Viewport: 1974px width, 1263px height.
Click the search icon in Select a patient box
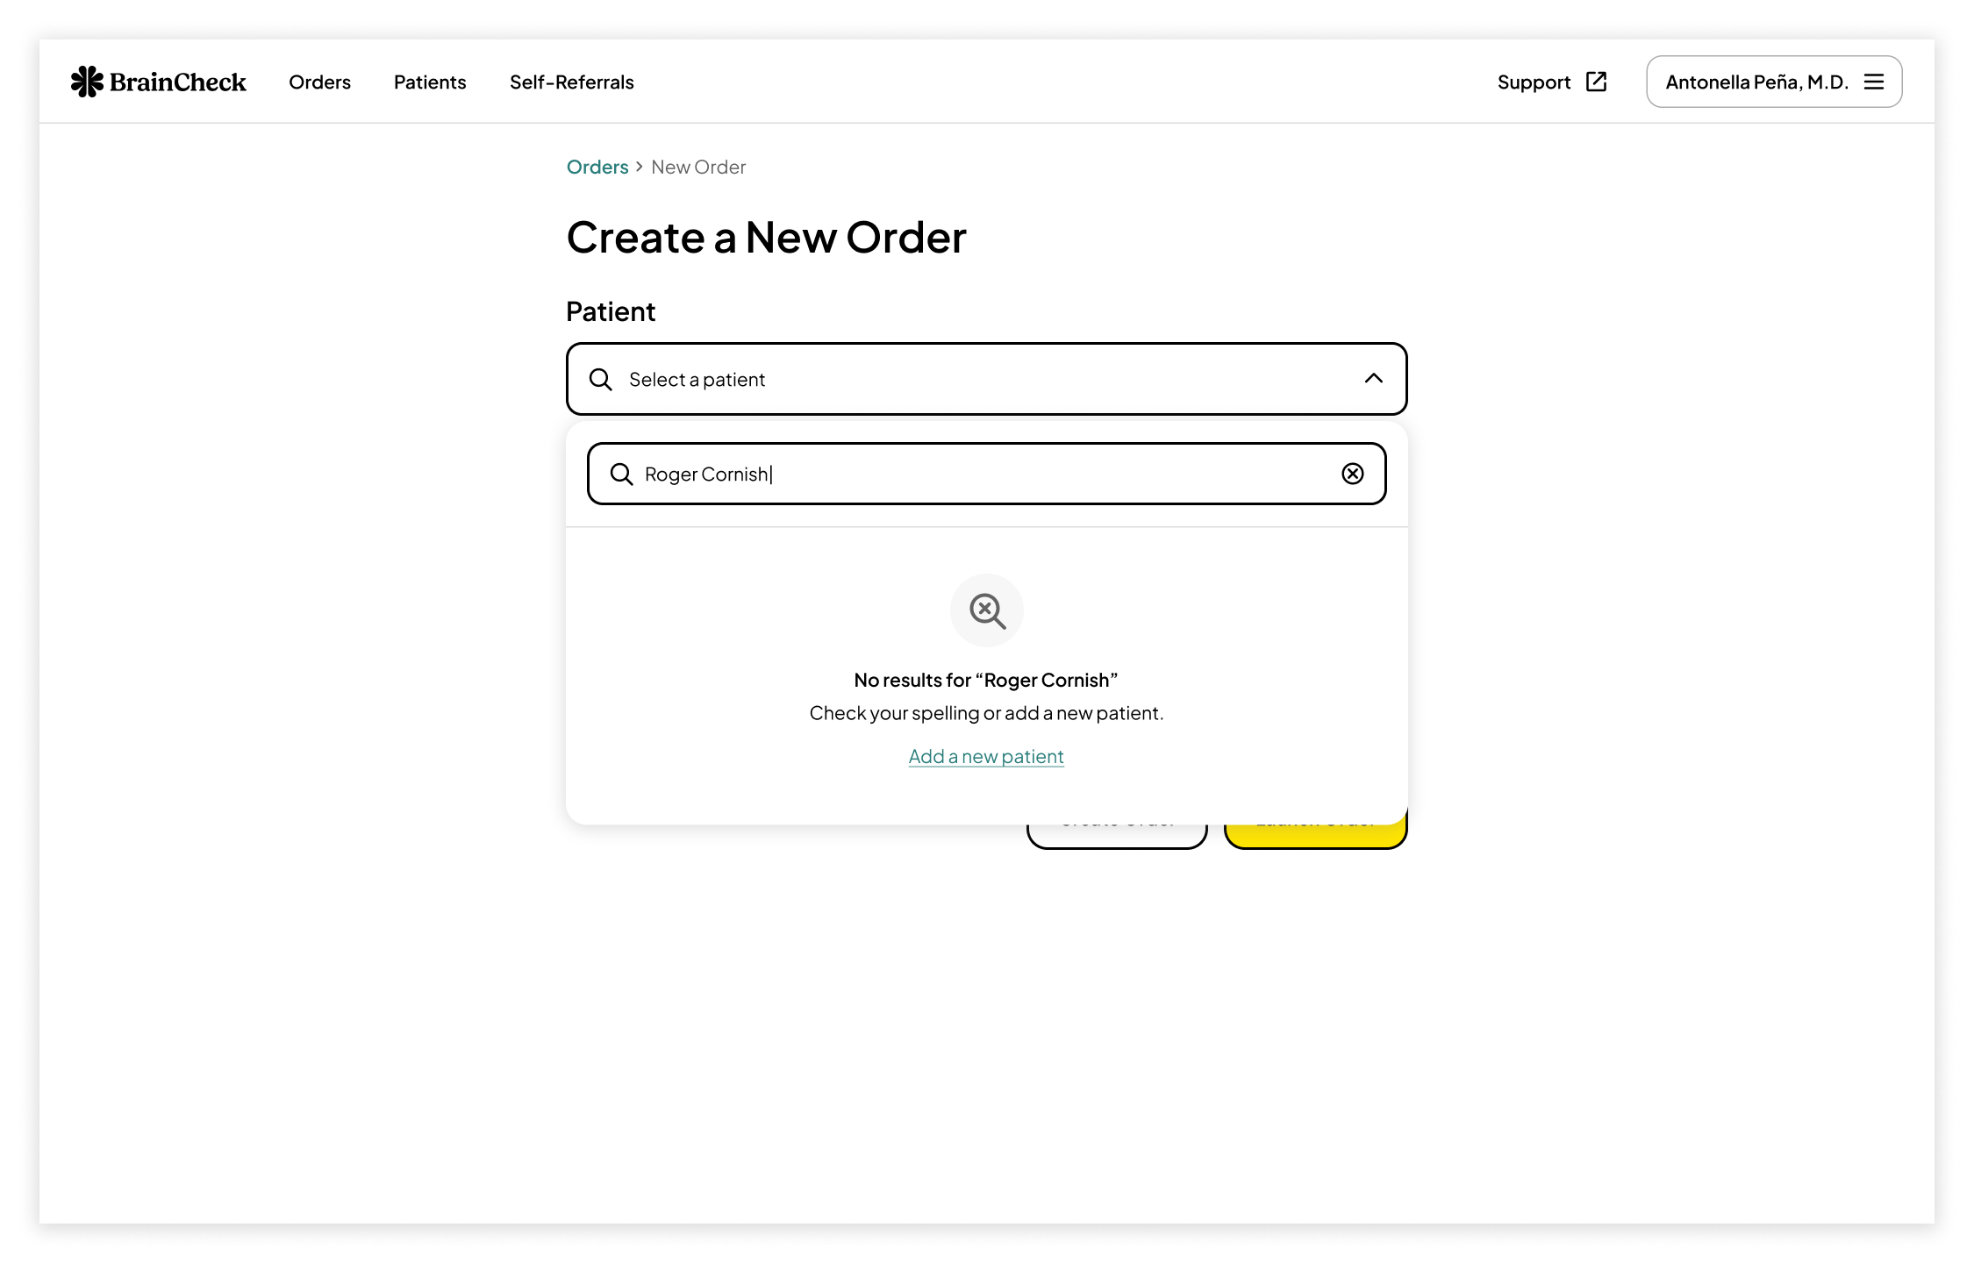pos(600,379)
